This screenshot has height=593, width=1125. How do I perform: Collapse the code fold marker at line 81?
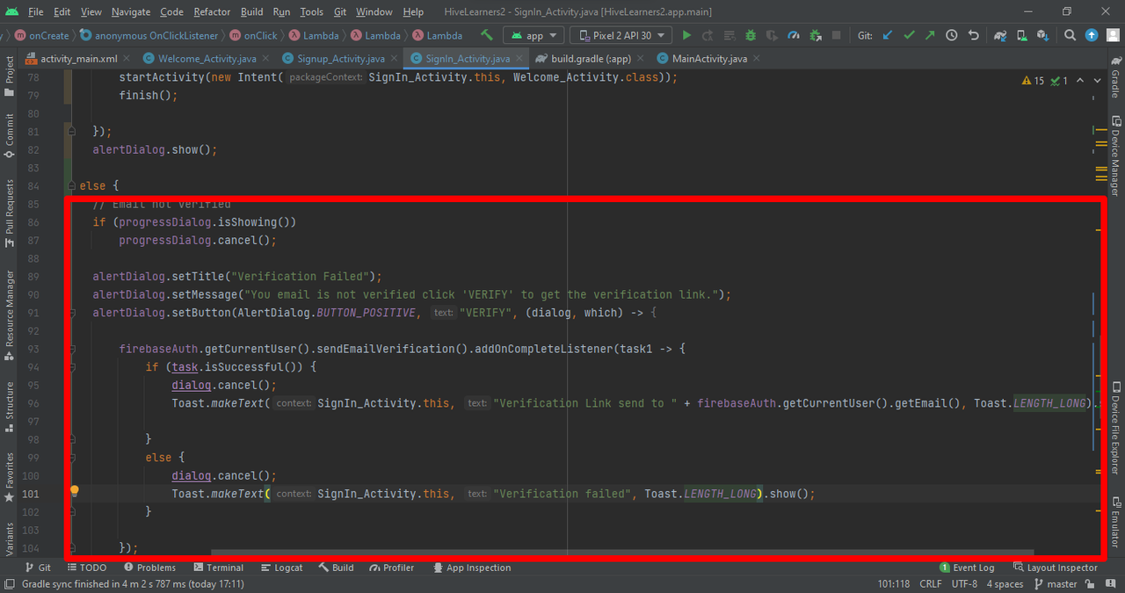click(72, 132)
